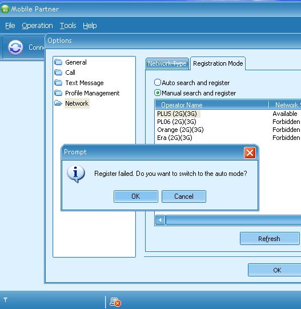The width and height of the screenshot is (301, 309).
Task: Switch to the Registration Mode tab
Action: point(218,63)
